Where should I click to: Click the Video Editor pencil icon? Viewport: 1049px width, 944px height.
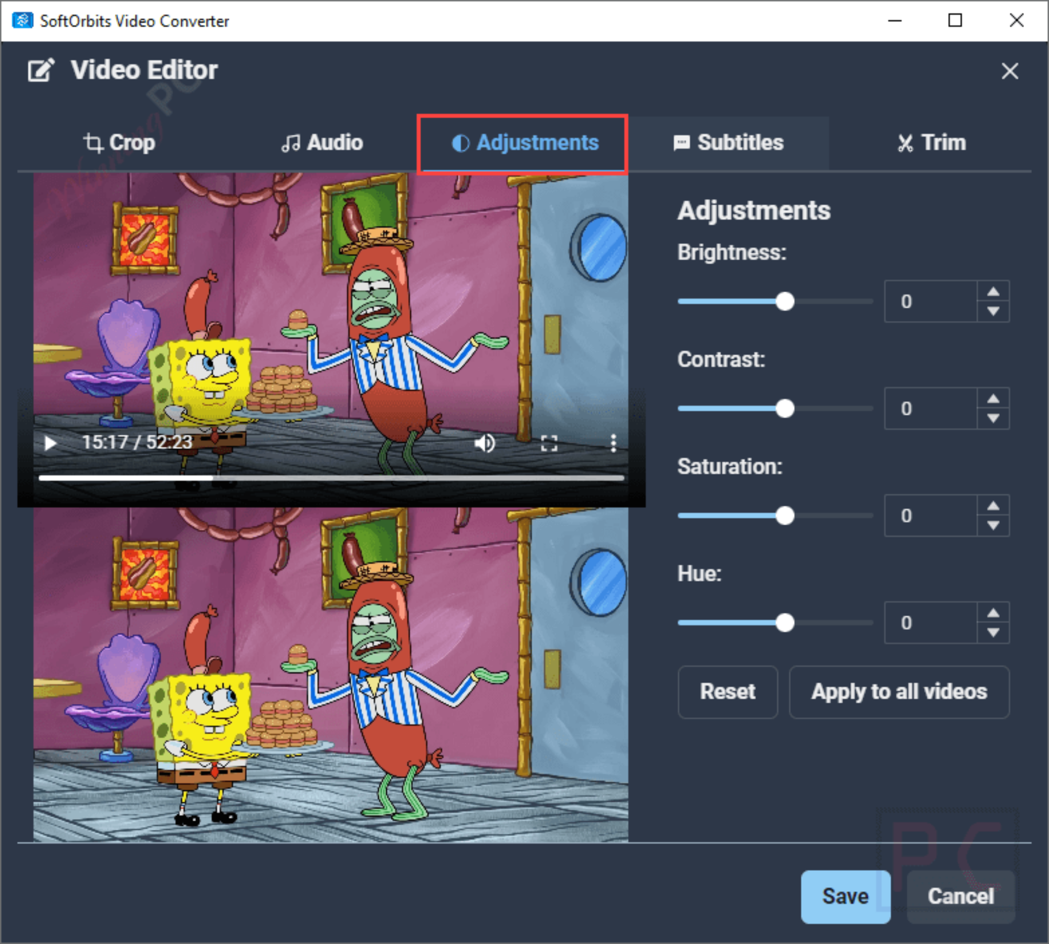[x=41, y=70]
